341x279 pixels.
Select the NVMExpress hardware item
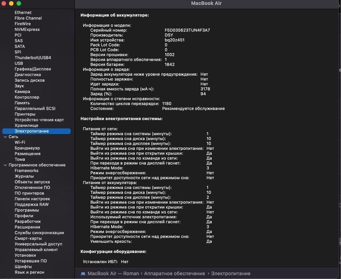coord(27,29)
